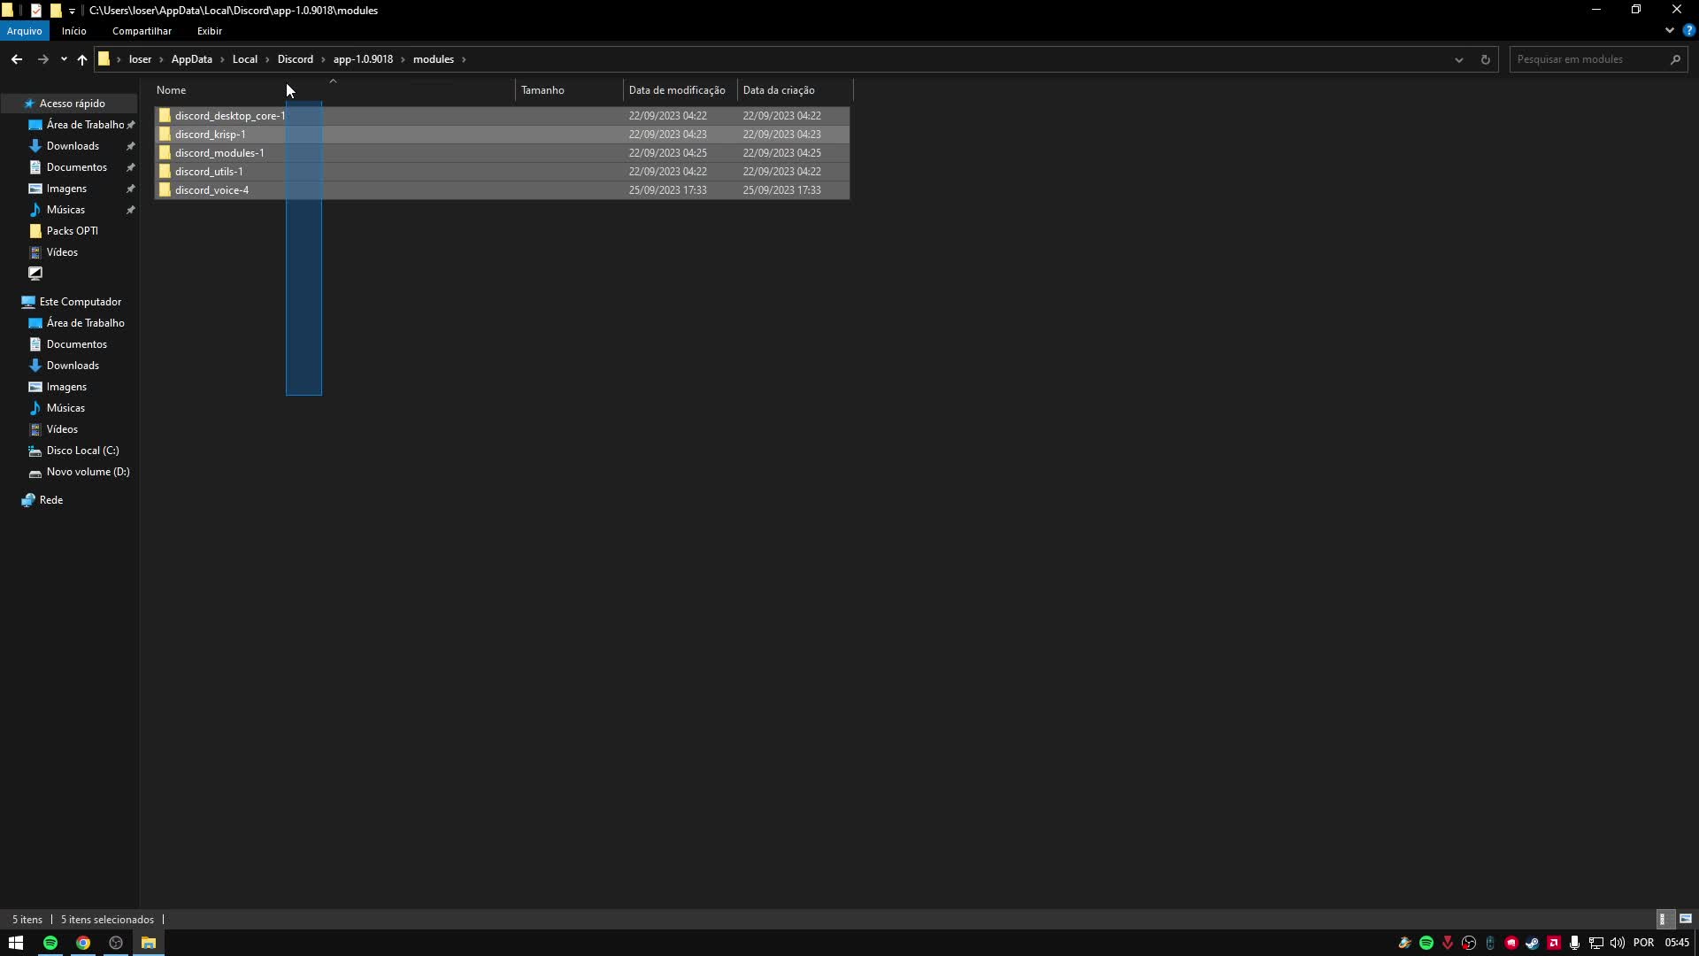Open the properties icon in quick access toolbar
The width and height of the screenshot is (1699, 956).
35,11
